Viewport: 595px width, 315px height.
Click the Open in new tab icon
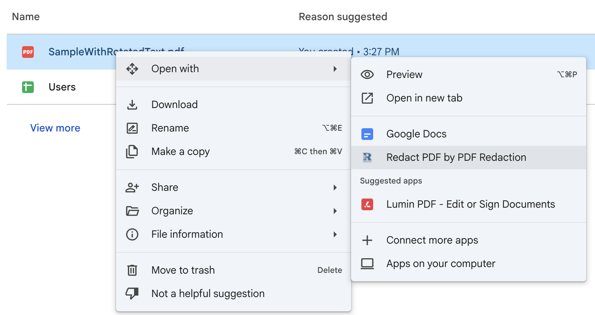367,98
